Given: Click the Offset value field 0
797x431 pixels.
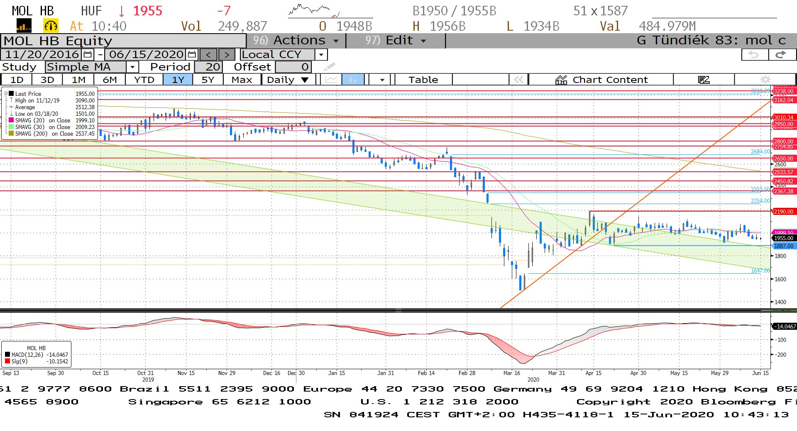Looking at the screenshot, I should [293, 67].
